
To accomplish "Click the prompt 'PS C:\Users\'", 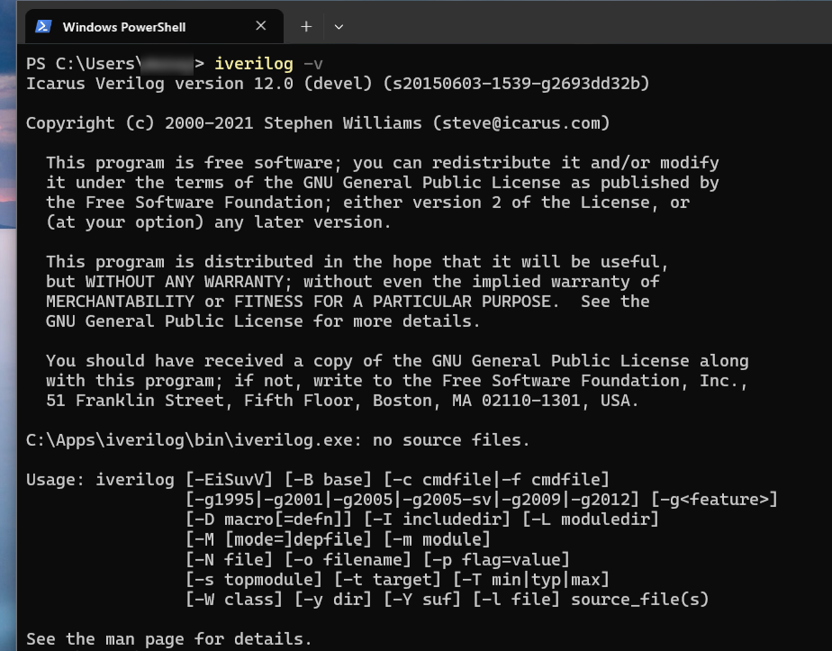I will [84, 64].
